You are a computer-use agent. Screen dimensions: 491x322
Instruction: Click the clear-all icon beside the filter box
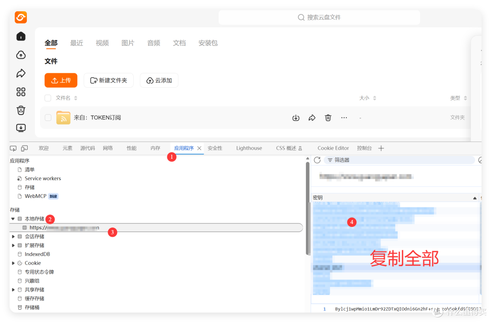pos(481,160)
